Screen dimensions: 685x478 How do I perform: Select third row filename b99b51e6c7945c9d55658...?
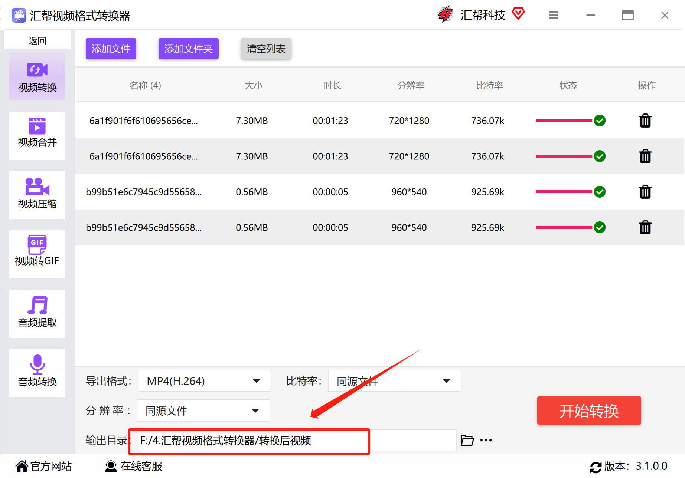[x=144, y=192]
